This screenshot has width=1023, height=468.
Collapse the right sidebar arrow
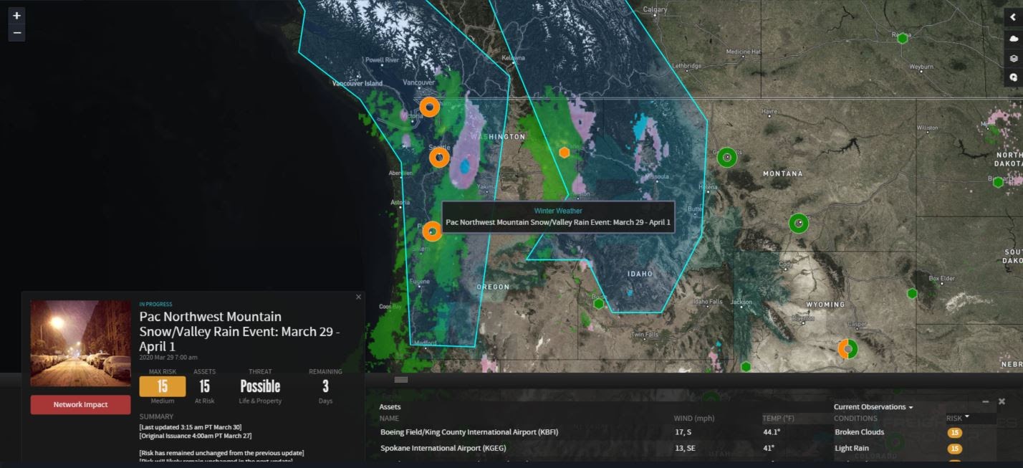(x=1013, y=18)
